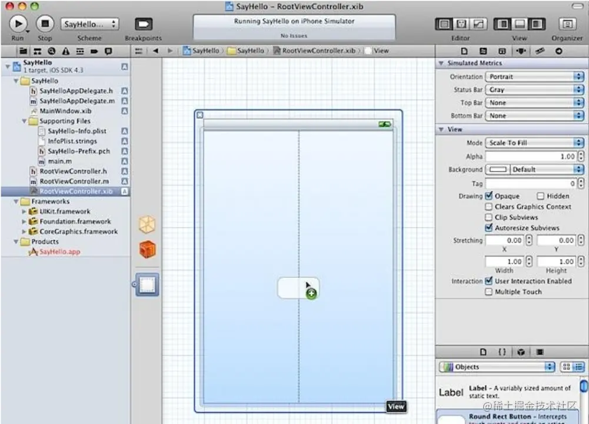Image resolution: width=589 pixels, height=424 pixels.
Task: Collapse the Supporting Files folder
Action: click(24, 121)
